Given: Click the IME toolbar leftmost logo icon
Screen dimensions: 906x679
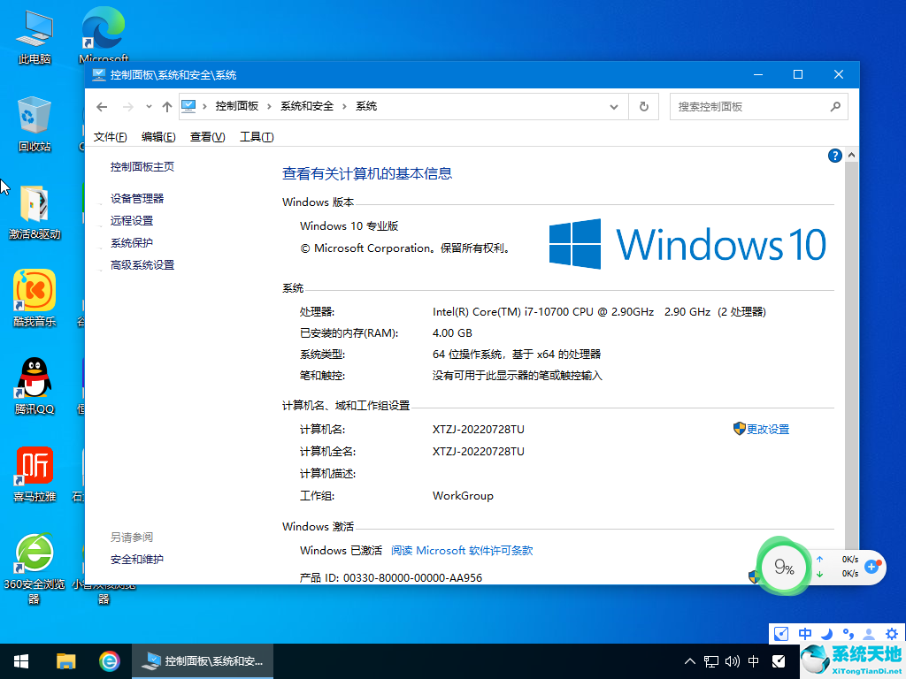Looking at the screenshot, I should click(x=781, y=634).
